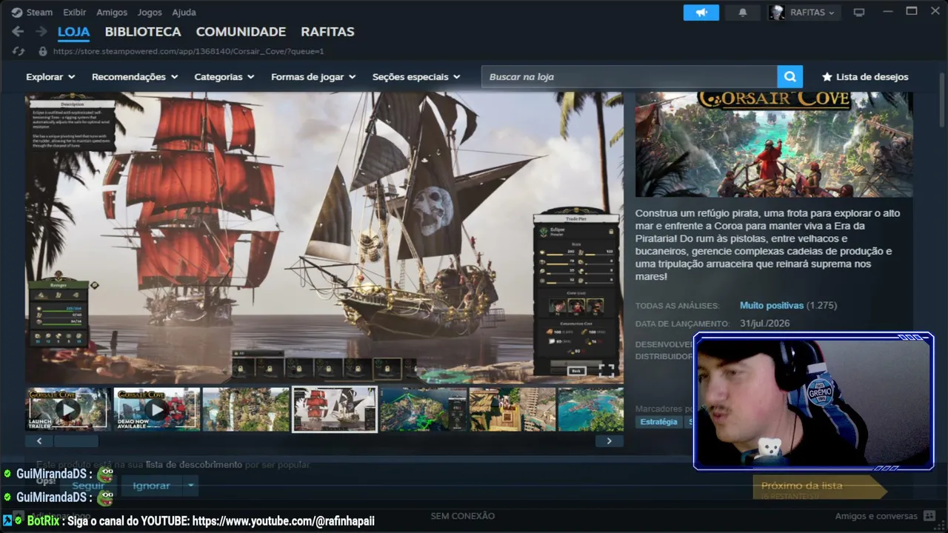948x533 pixels.
Task: Select the wooden buildings screenshot thumbnail
Action: point(513,409)
